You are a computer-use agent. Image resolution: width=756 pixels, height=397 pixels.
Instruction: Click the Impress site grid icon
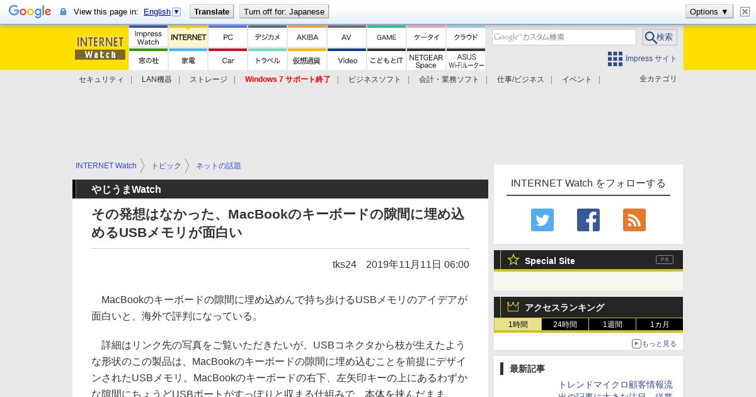[615, 59]
